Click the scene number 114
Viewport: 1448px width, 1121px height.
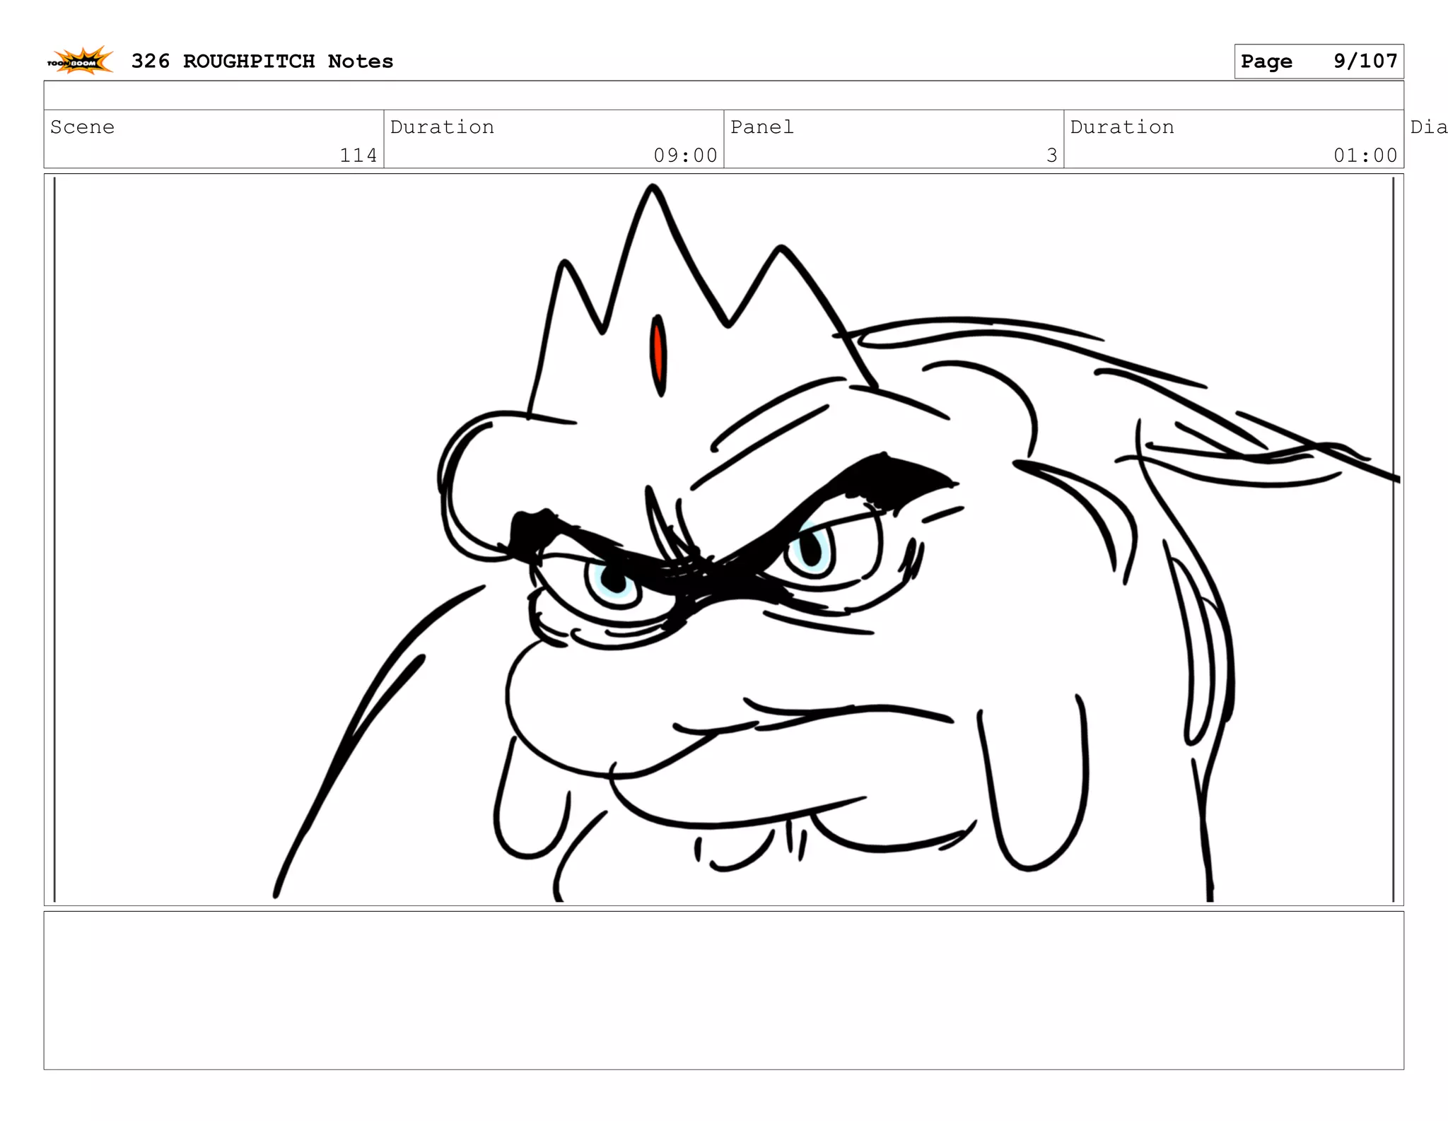coord(358,155)
